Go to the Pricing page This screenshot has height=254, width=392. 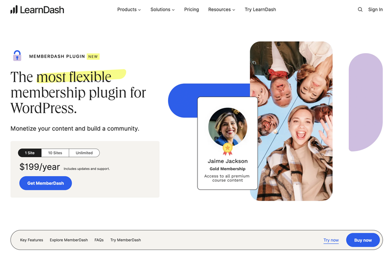click(x=192, y=9)
